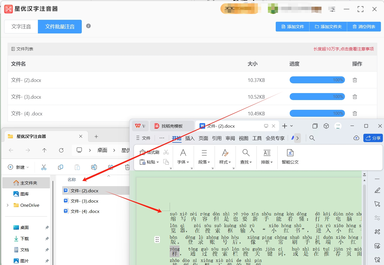
Task: Open the 样式 styles dropdown
Action: (225, 162)
